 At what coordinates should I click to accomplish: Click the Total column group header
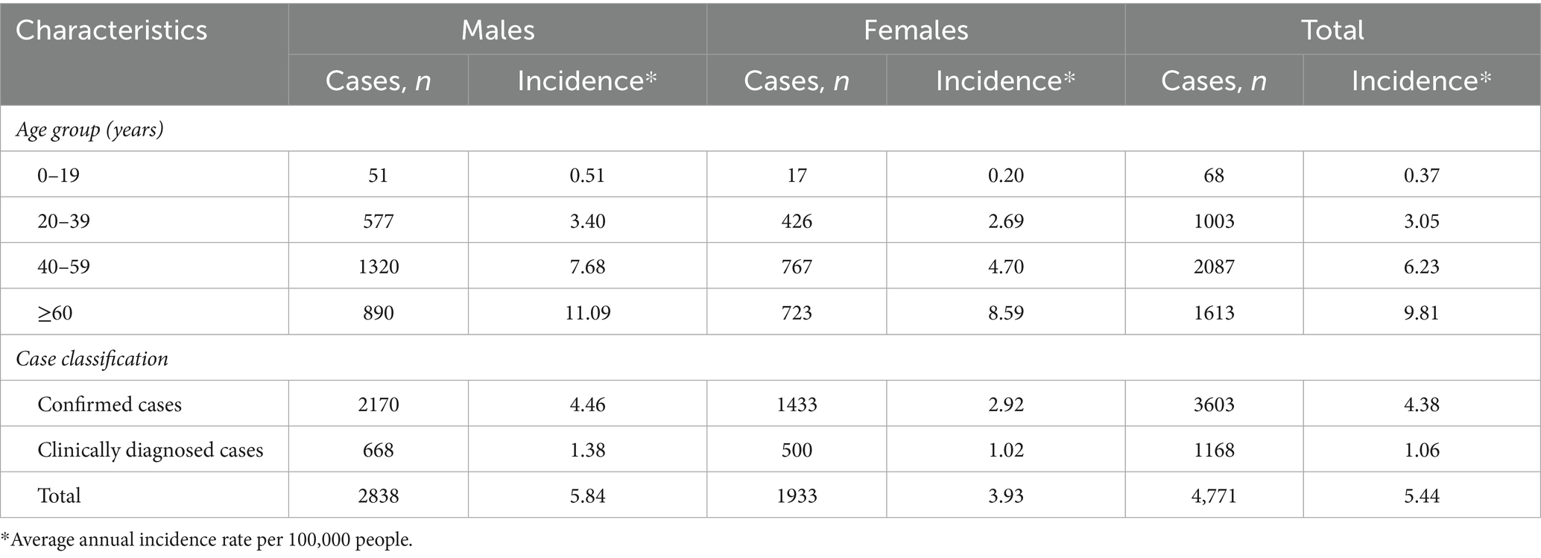(1332, 30)
